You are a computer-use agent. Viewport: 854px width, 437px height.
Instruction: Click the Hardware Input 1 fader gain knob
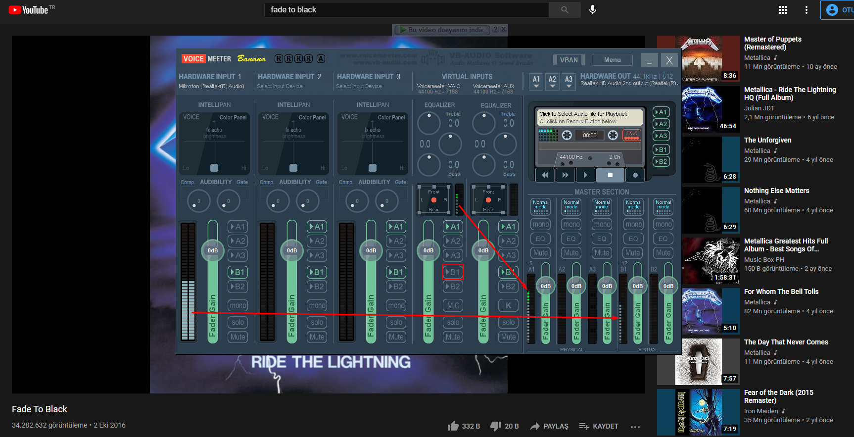[x=213, y=250]
